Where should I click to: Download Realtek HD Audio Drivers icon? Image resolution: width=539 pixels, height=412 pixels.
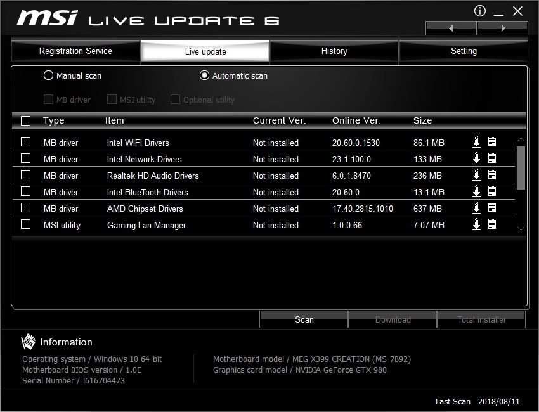[476, 175]
